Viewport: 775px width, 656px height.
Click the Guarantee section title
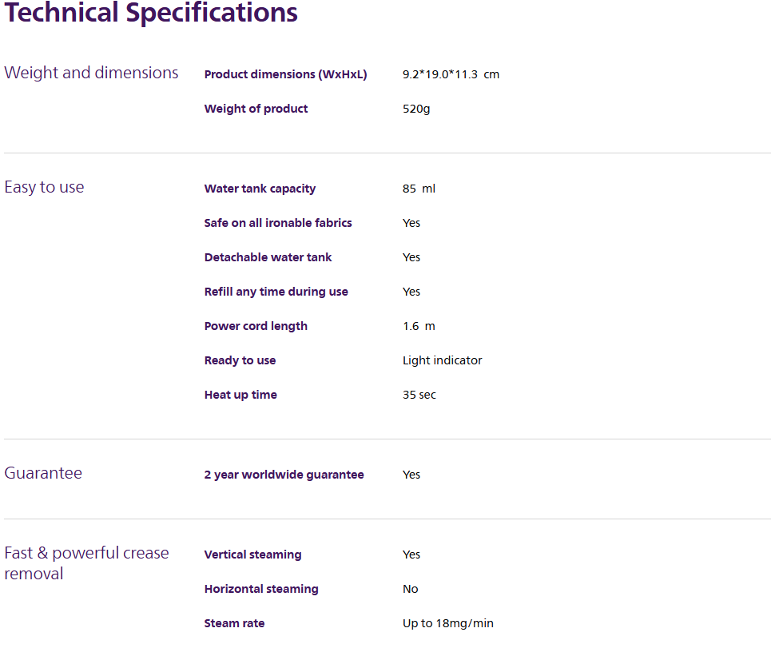(x=43, y=473)
